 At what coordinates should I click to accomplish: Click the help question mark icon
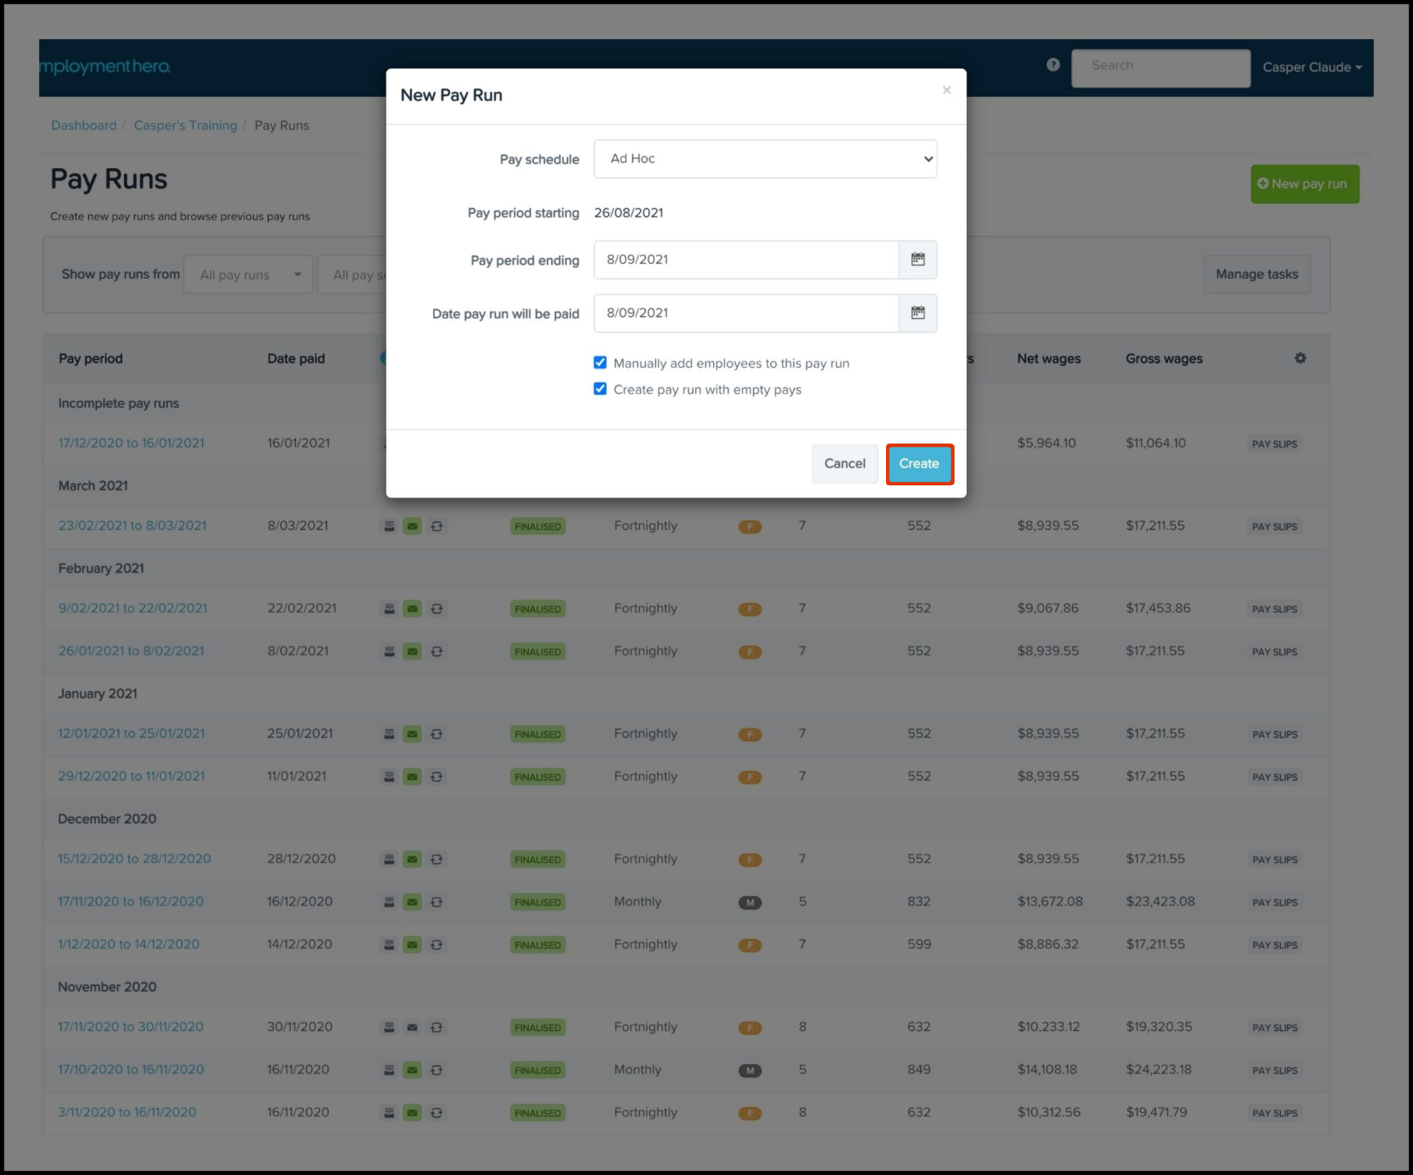[1053, 65]
